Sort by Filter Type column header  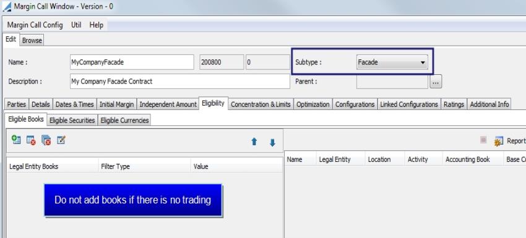pyautogui.click(x=144, y=166)
